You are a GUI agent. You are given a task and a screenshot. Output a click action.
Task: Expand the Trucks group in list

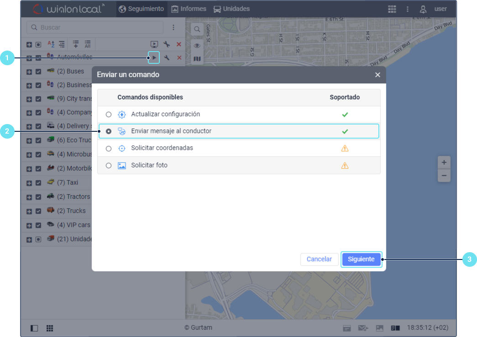(29, 211)
